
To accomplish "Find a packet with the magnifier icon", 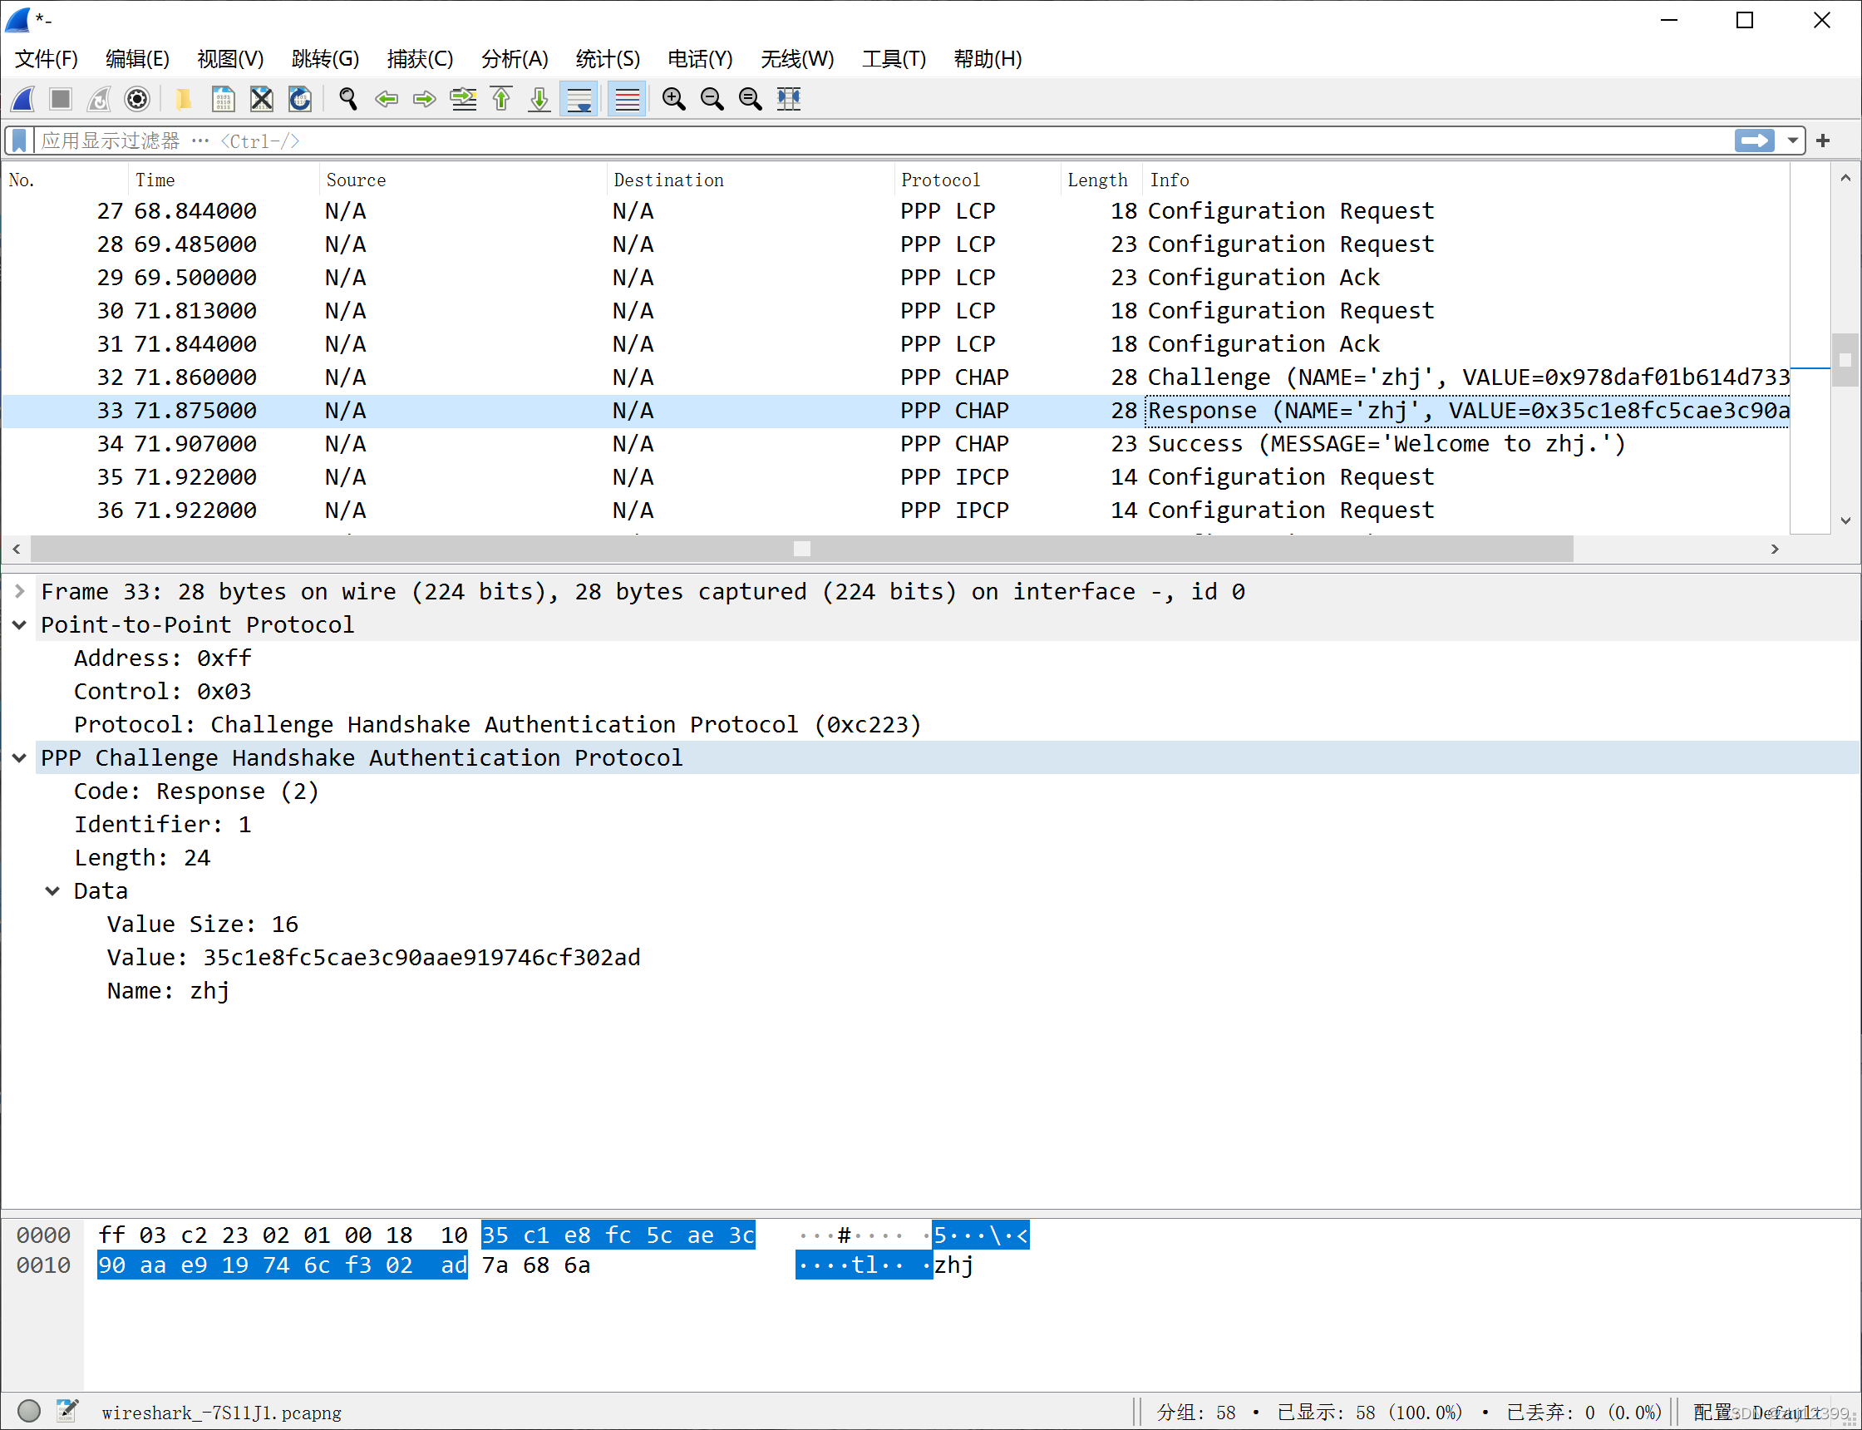I will [347, 99].
